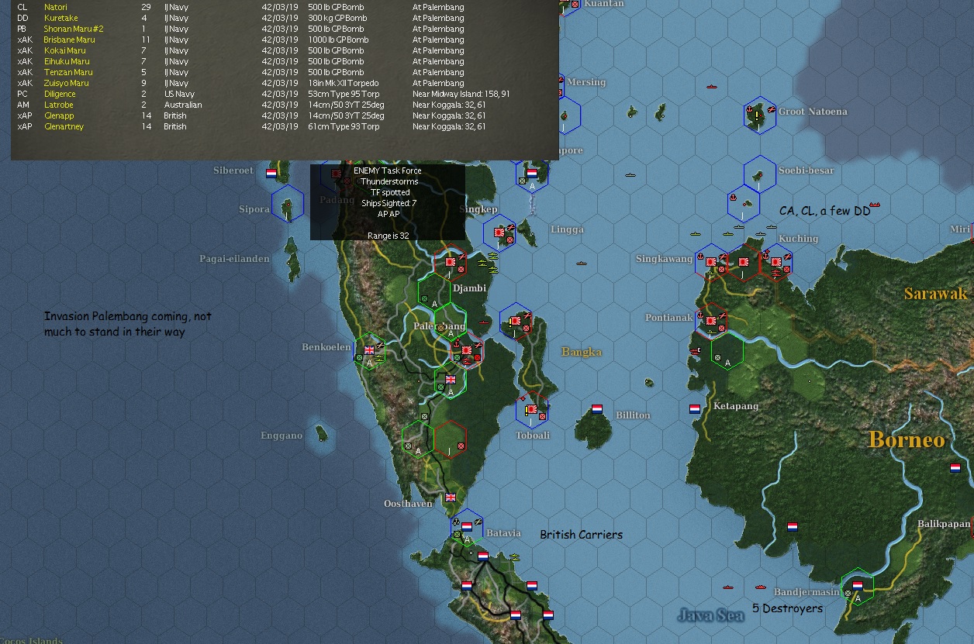The height and width of the screenshot is (644, 974).
Task: Select the Japanese flag unit in Palembang hex
Action: [x=468, y=351]
